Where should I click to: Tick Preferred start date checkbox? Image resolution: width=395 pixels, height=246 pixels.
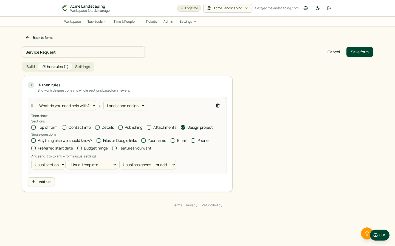click(x=33, y=148)
